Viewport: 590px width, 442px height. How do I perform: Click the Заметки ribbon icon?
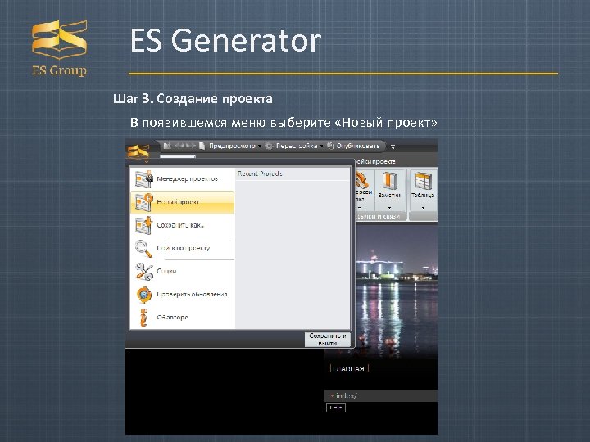click(389, 181)
